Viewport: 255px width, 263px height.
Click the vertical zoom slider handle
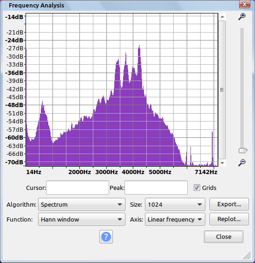[x=243, y=150]
